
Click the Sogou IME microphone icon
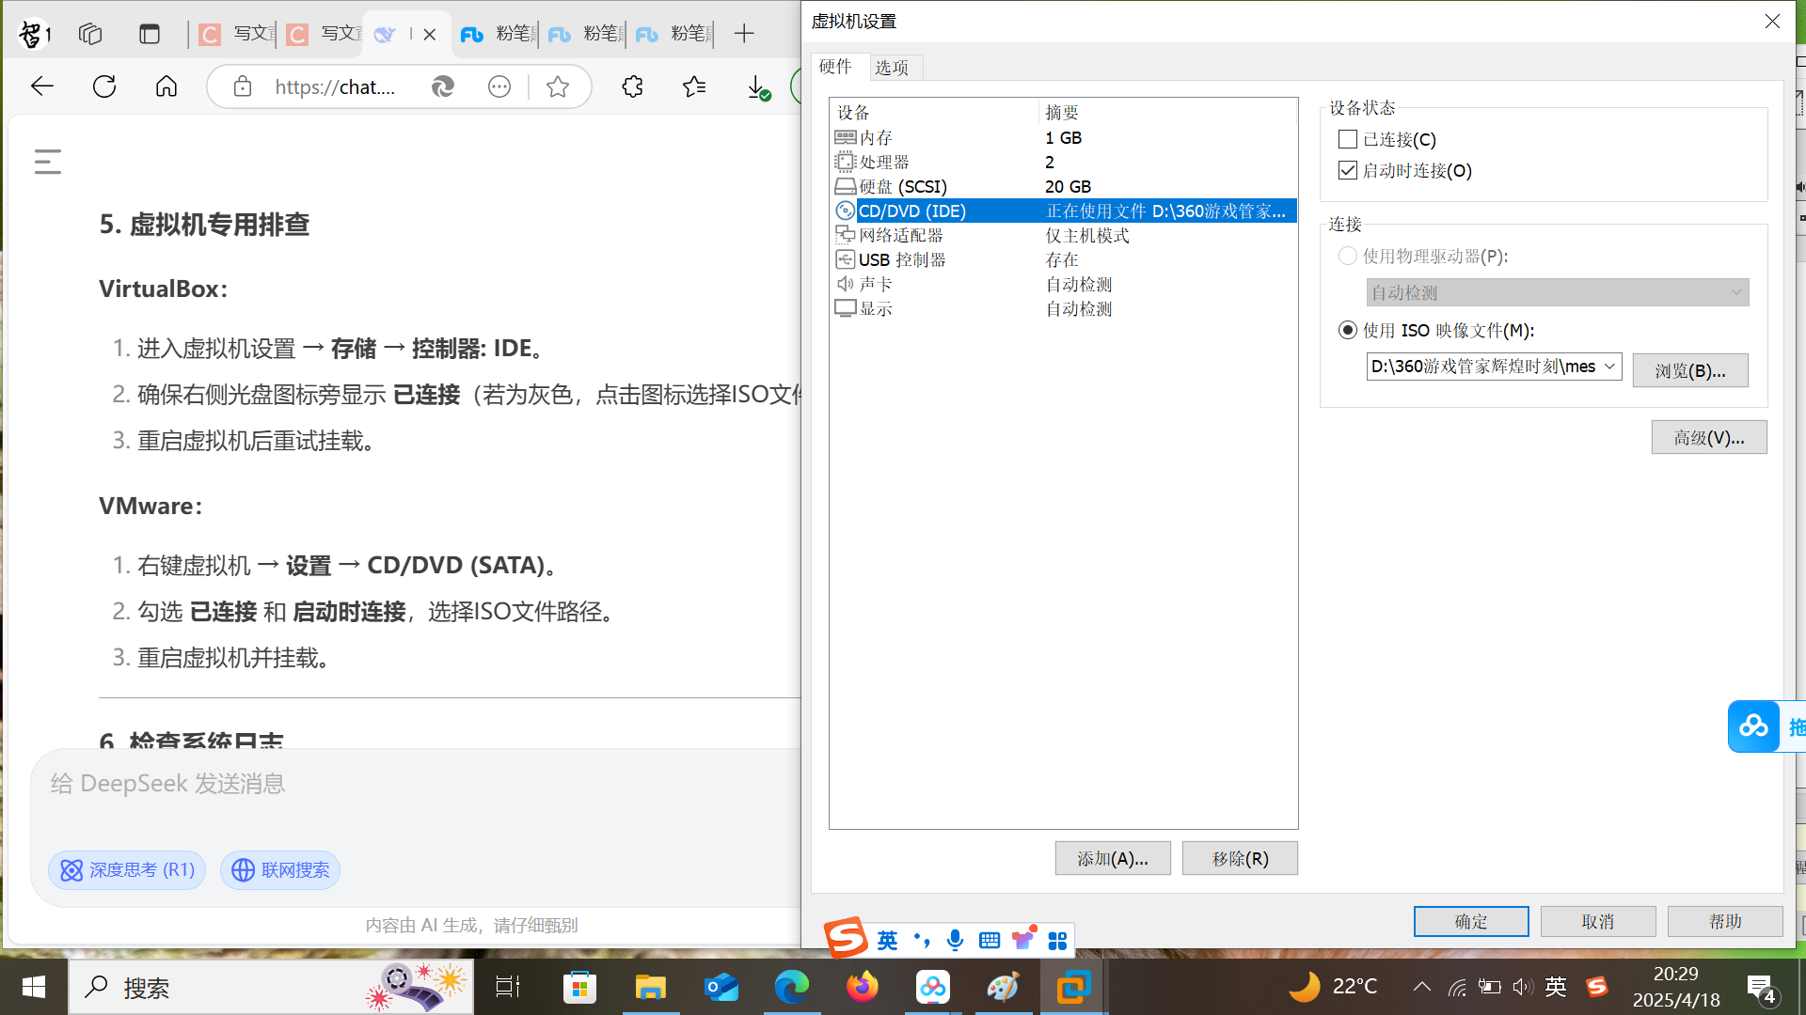tap(955, 940)
